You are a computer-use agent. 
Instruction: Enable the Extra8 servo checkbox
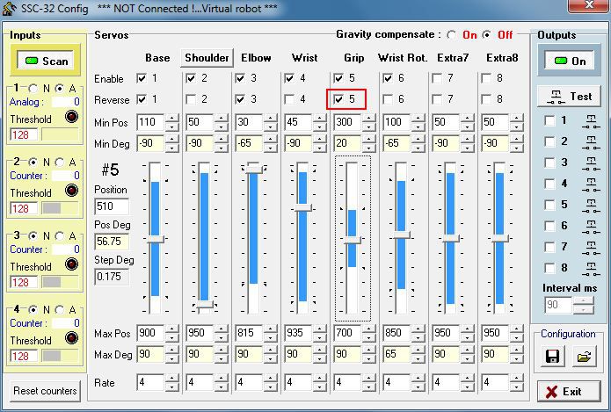pos(486,78)
